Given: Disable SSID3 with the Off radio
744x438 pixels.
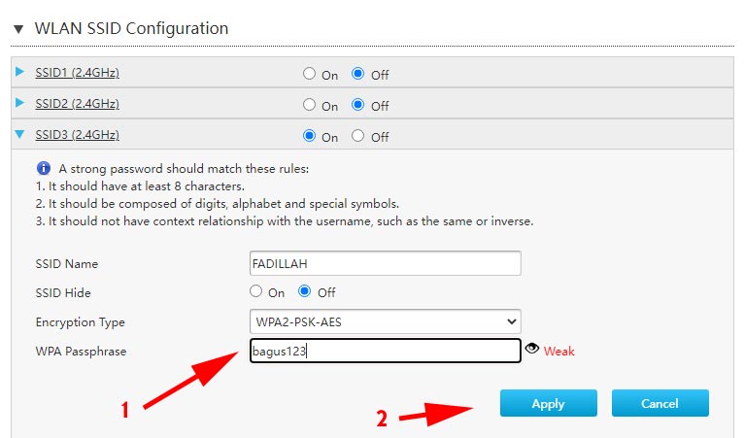Looking at the screenshot, I should [x=357, y=136].
